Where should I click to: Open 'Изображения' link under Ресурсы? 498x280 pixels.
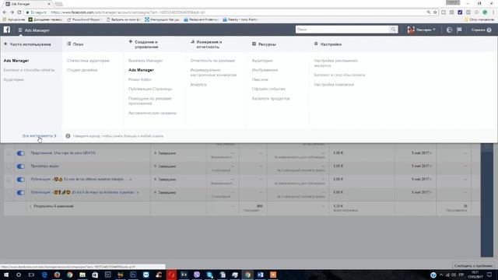pyautogui.click(x=265, y=70)
